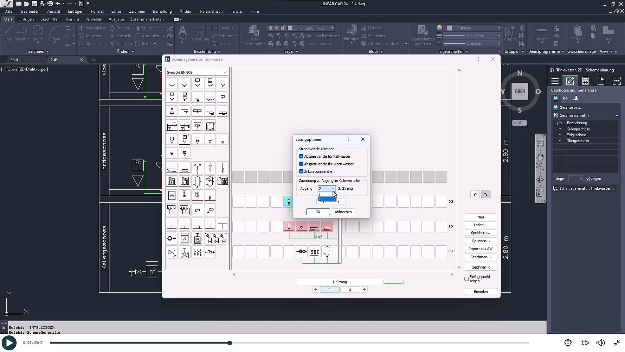The width and height of the screenshot is (625, 352).
Task: Click the Text annotation tool
Action: [x=182, y=34]
